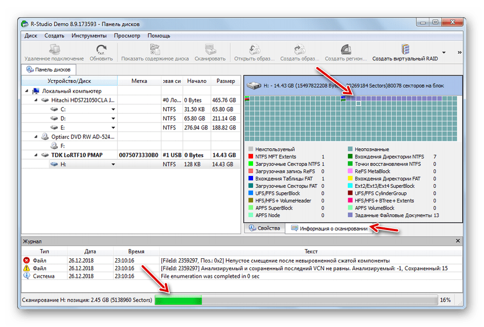
Task: Sort log by the Текст column header
Action: pos(311,251)
